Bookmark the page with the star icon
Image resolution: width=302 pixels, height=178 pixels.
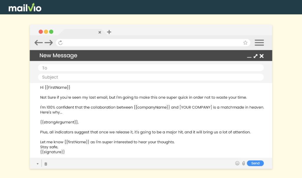(x=245, y=43)
